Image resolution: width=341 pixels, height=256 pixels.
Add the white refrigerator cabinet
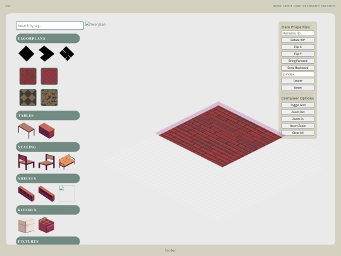tap(27, 225)
